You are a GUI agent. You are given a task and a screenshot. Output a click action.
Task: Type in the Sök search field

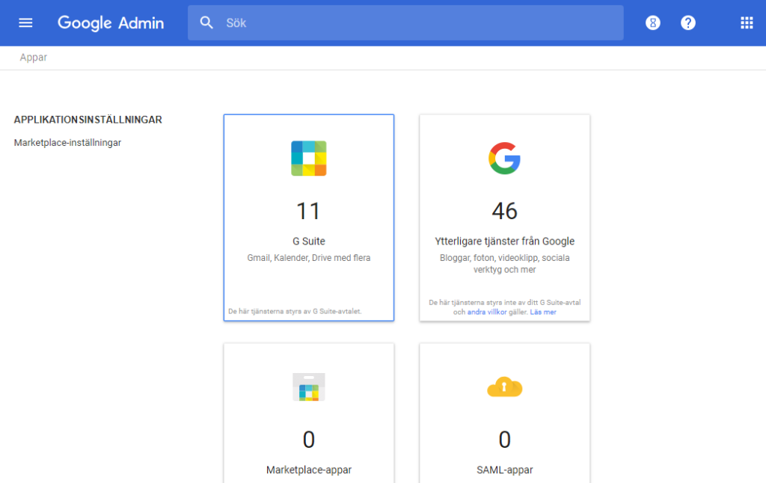pyautogui.click(x=419, y=22)
